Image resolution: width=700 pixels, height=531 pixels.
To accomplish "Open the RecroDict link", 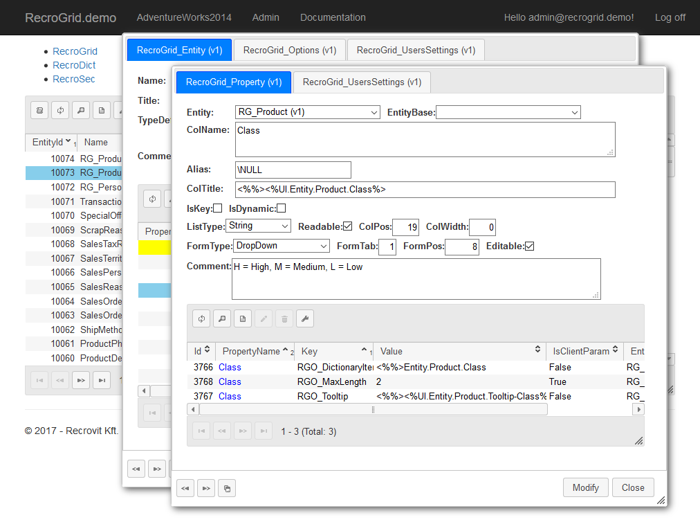I will [74, 65].
